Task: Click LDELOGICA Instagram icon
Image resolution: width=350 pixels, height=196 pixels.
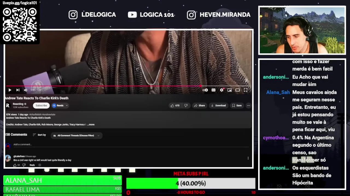Action: pos(73,15)
